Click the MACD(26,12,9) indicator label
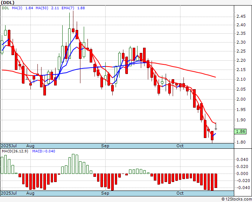Screen dimensions: 252x202 coord(15,151)
